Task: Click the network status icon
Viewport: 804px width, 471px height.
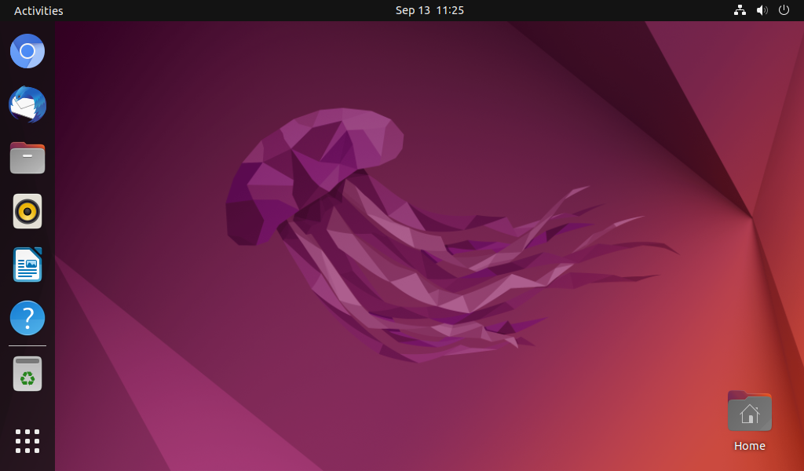Action: (740, 10)
